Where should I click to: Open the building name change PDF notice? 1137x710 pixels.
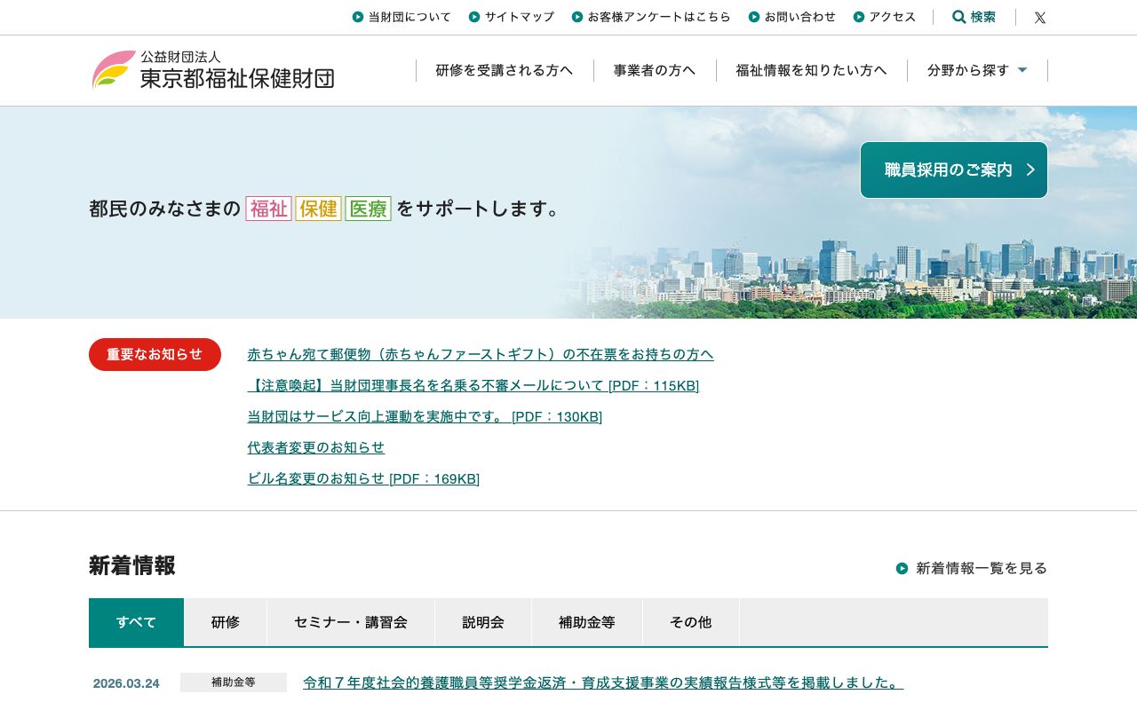[363, 478]
